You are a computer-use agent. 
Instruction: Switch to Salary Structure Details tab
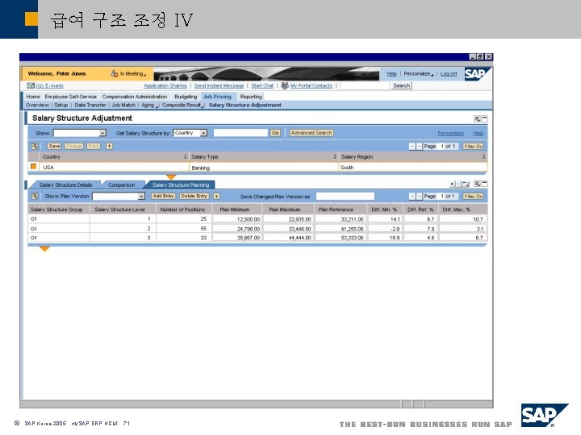coord(65,184)
